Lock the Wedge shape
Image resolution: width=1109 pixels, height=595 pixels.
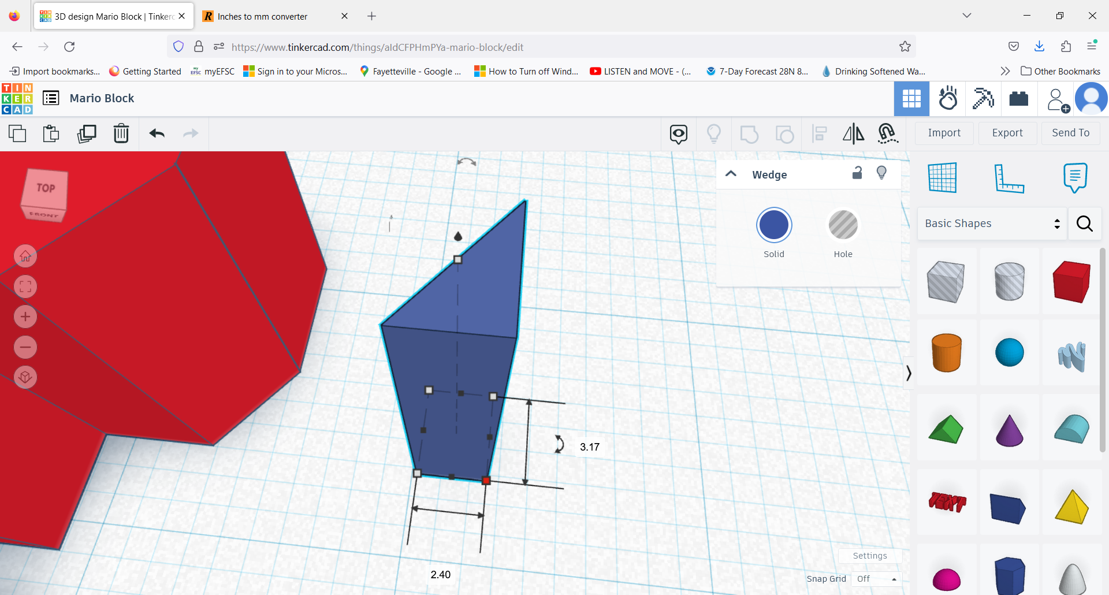857,173
